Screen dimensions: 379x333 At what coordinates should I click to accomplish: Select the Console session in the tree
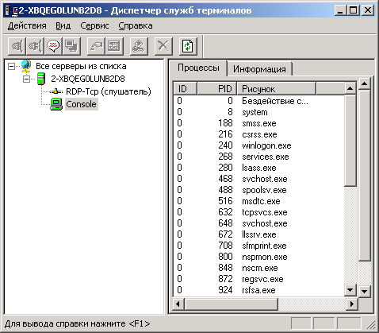click(81, 104)
